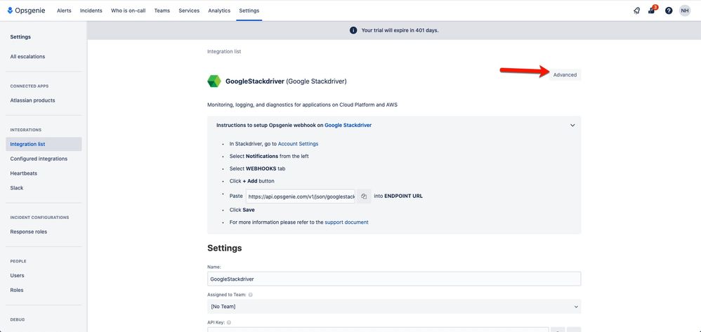Viewport: 701px width, 332px height.
Task: Open the Incidents tab
Action: (91, 11)
